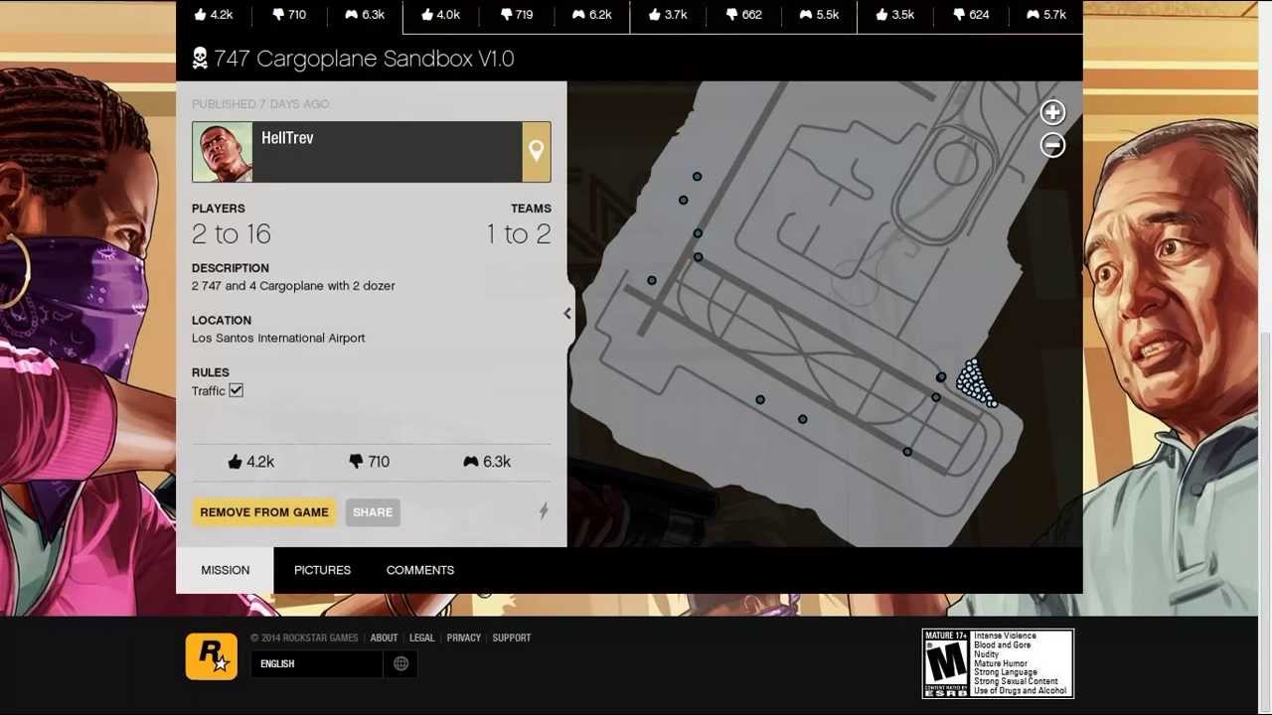Viewport: 1272px width, 715px height.
Task: Click gamepad 5.7k in top strip
Action: 1046,15
